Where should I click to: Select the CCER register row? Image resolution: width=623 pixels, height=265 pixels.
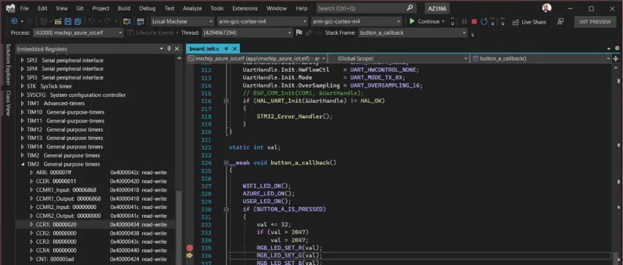point(95,181)
